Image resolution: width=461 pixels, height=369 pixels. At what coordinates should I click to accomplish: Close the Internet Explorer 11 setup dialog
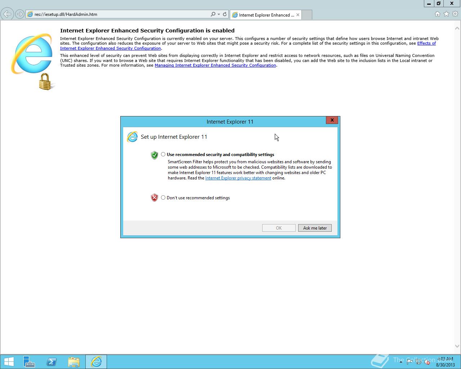332,120
